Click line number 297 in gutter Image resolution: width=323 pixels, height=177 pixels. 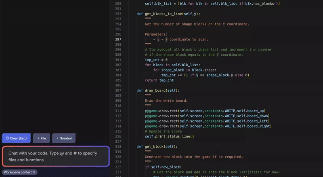118,40
